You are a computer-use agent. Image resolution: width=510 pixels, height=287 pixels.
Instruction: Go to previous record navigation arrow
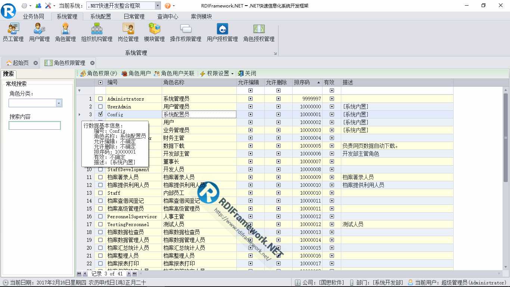click(85, 274)
